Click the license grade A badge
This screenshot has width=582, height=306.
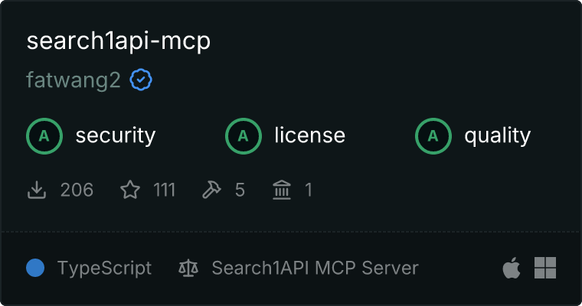point(244,136)
